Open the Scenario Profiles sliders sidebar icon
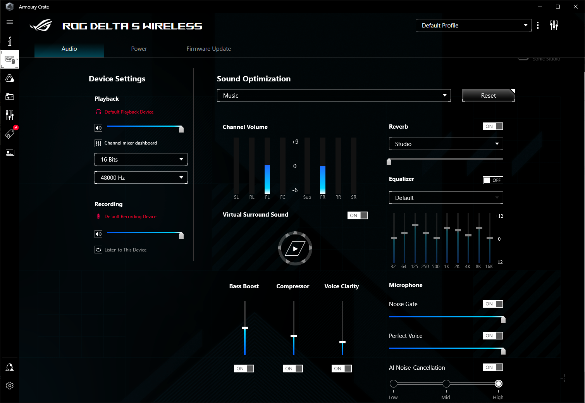The image size is (585, 403). 10,115
